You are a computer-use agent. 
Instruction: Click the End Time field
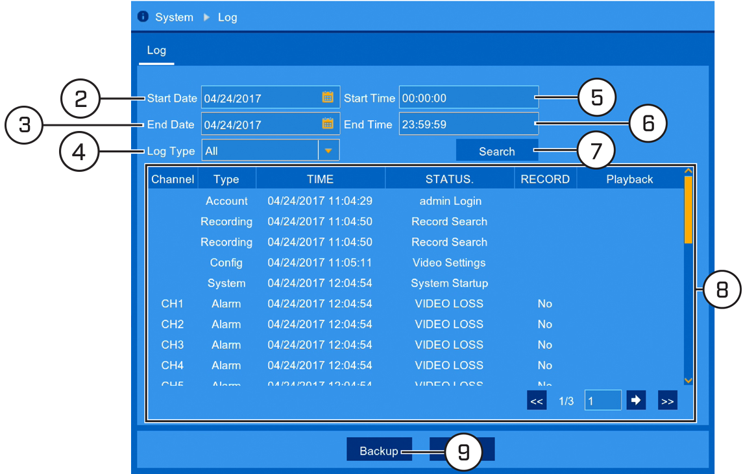(x=469, y=124)
